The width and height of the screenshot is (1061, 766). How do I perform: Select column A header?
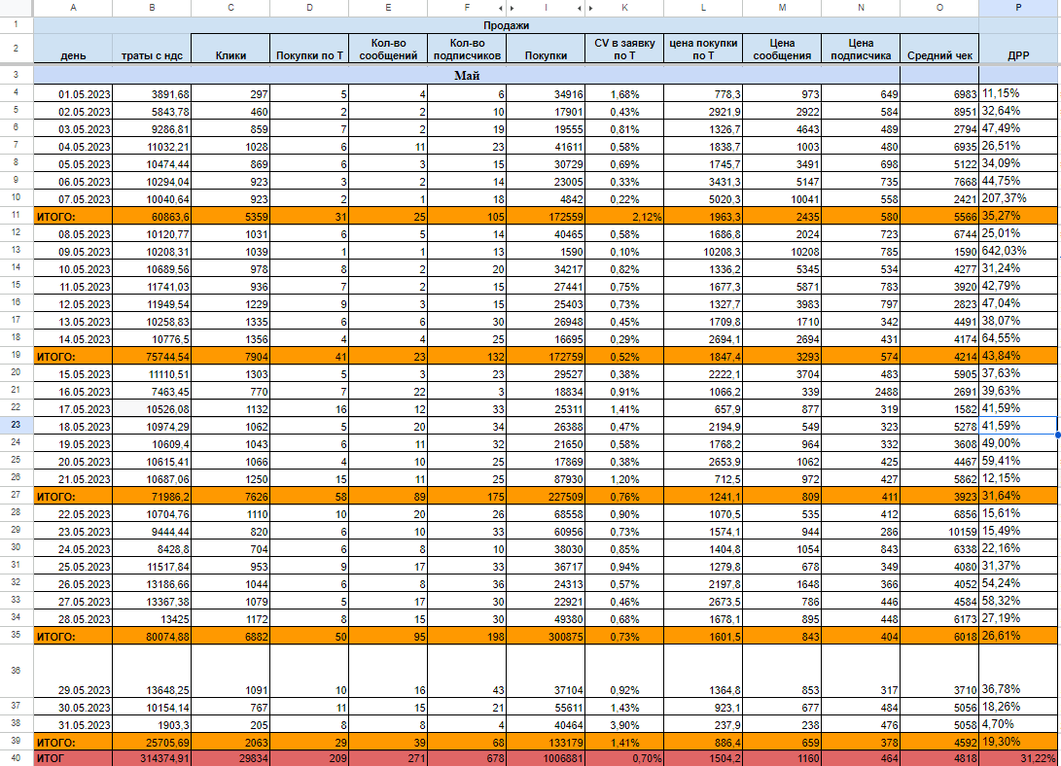point(73,8)
